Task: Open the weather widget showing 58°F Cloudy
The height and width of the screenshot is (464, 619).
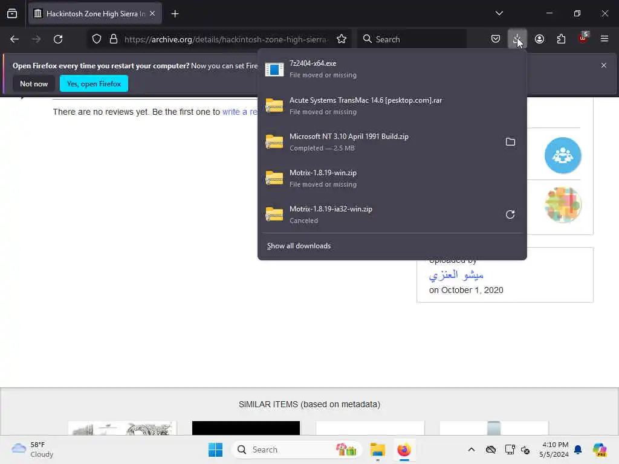Action: 33,449
